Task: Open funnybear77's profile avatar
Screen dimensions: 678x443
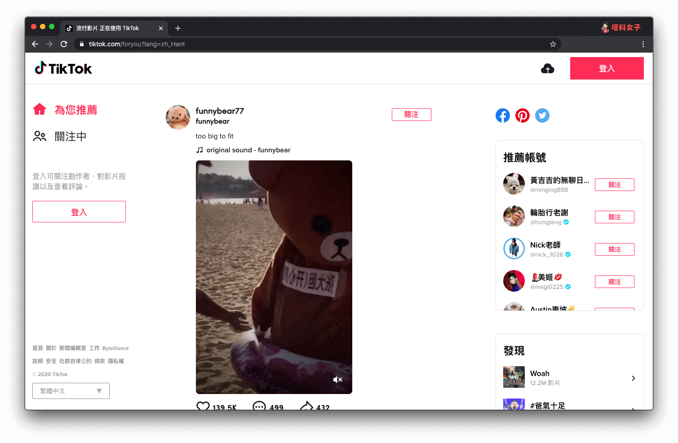Action: click(x=178, y=117)
